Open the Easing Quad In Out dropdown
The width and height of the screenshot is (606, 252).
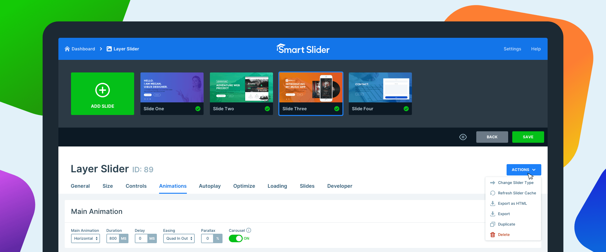coord(179,238)
